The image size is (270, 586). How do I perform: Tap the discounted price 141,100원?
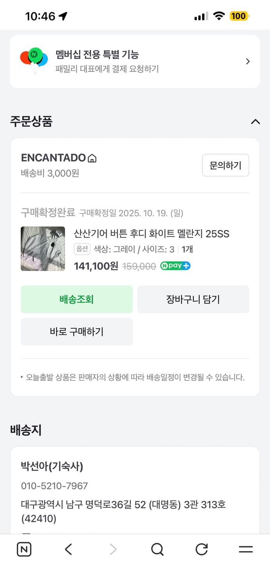coord(96,266)
